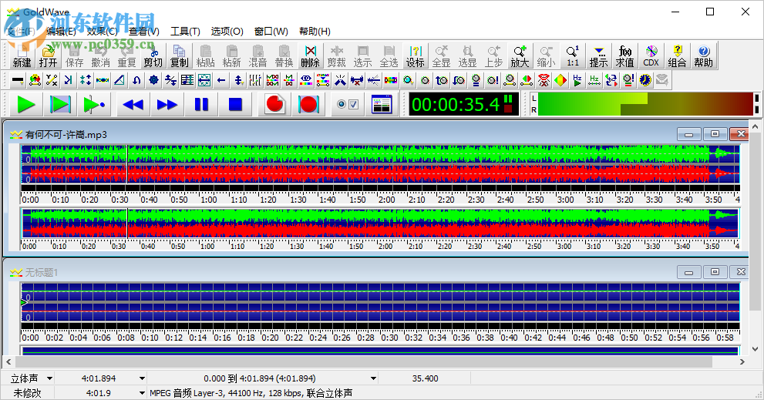Click the blue Stop button
The image size is (764, 400).
coord(236,104)
